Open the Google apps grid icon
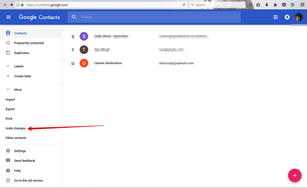This screenshot has height=188, width=307. (x=275, y=17)
